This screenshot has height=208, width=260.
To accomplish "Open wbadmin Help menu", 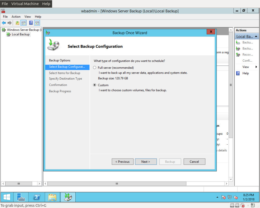I will coord(38,16).
